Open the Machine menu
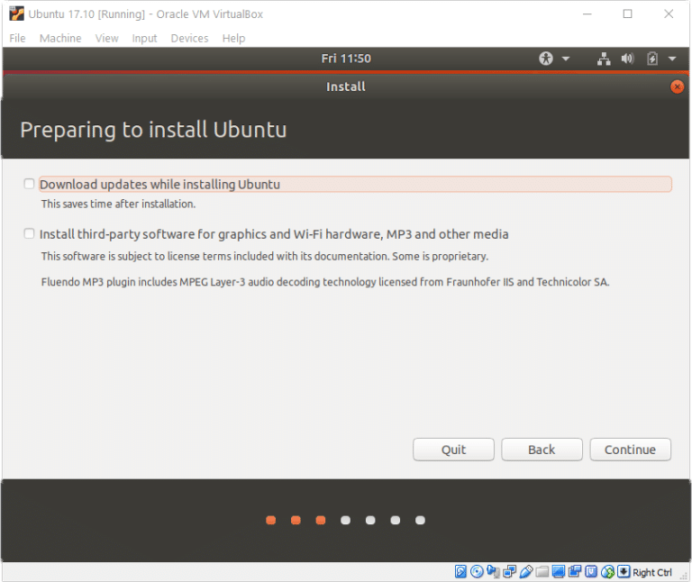Image resolution: width=692 pixels, height=582 pixels. click(60, 39)
